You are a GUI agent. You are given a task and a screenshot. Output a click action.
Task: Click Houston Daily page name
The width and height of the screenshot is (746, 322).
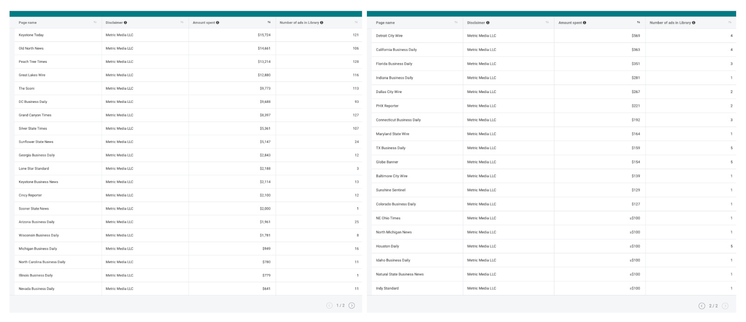click(x=387, y=246)
